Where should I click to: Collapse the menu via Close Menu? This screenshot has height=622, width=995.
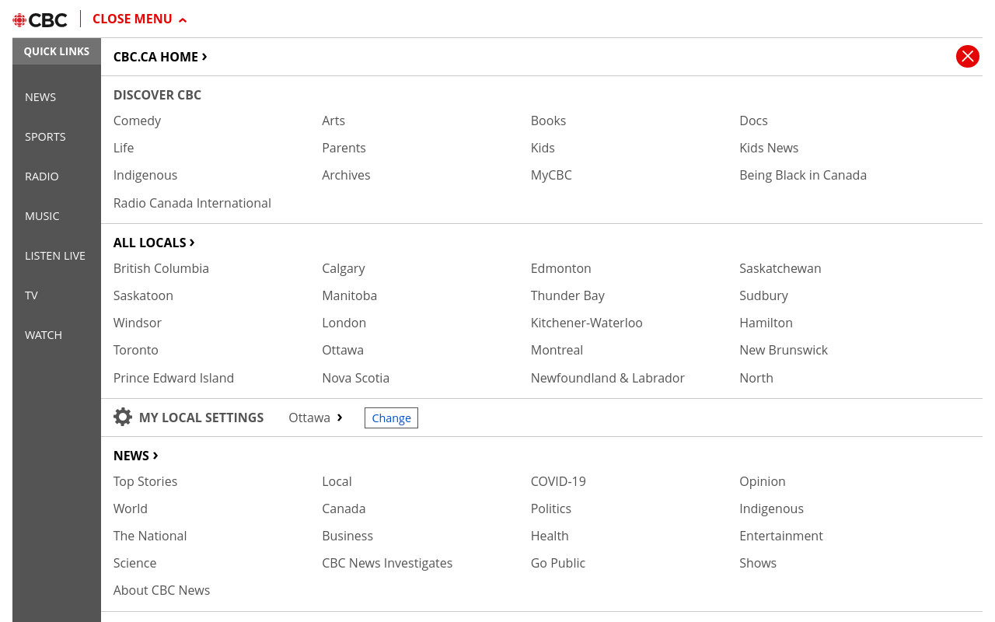tap(140, 19)
